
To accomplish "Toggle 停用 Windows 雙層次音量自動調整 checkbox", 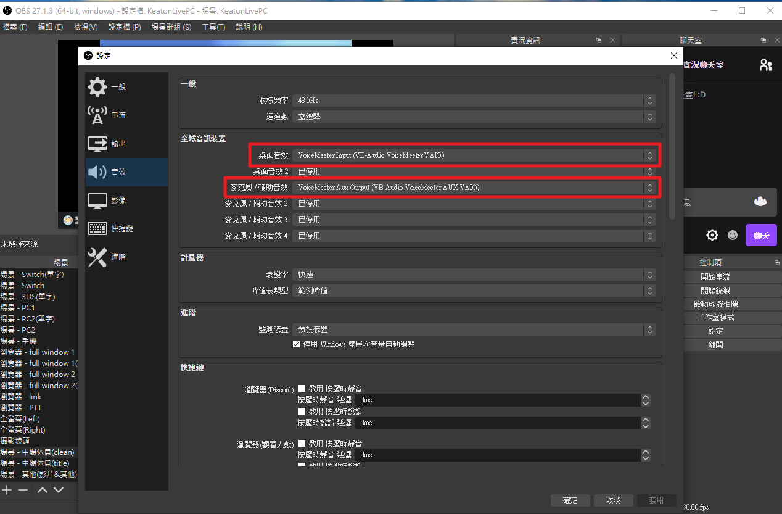I will point(296,344).
